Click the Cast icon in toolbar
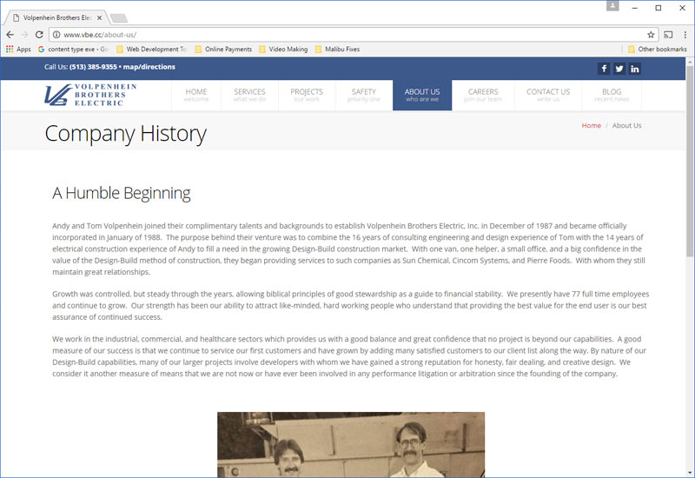 coord(668,35)
